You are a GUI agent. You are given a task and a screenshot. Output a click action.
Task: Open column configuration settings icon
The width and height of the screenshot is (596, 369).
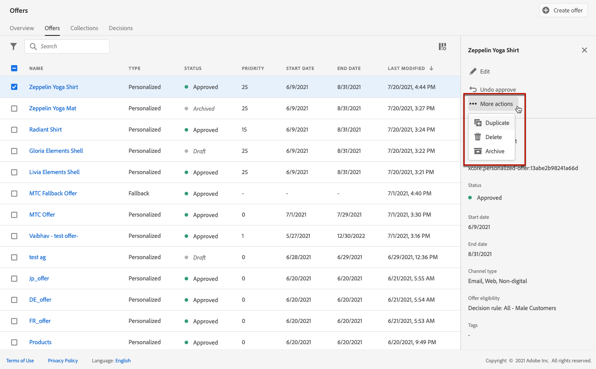[x=442, y=47]
